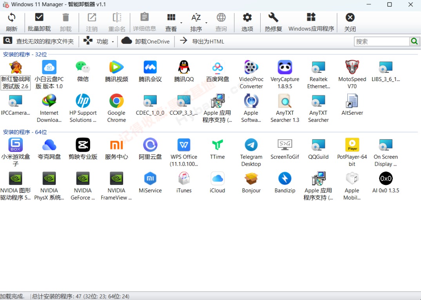This screenshot has width=421, height=300.
Task: Select the WPS Office icon
Action: pyautogui.click(x=184, y=145)
